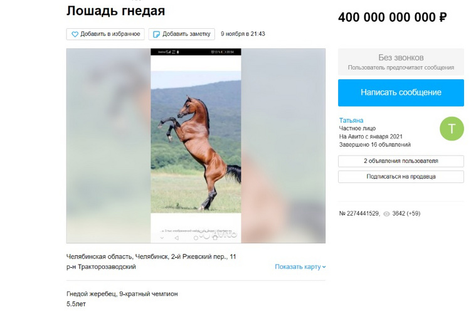Click Написать сообщение blue button
This screenshot has height=316, width=476.
pyautogui.click(x=401, y=93)
